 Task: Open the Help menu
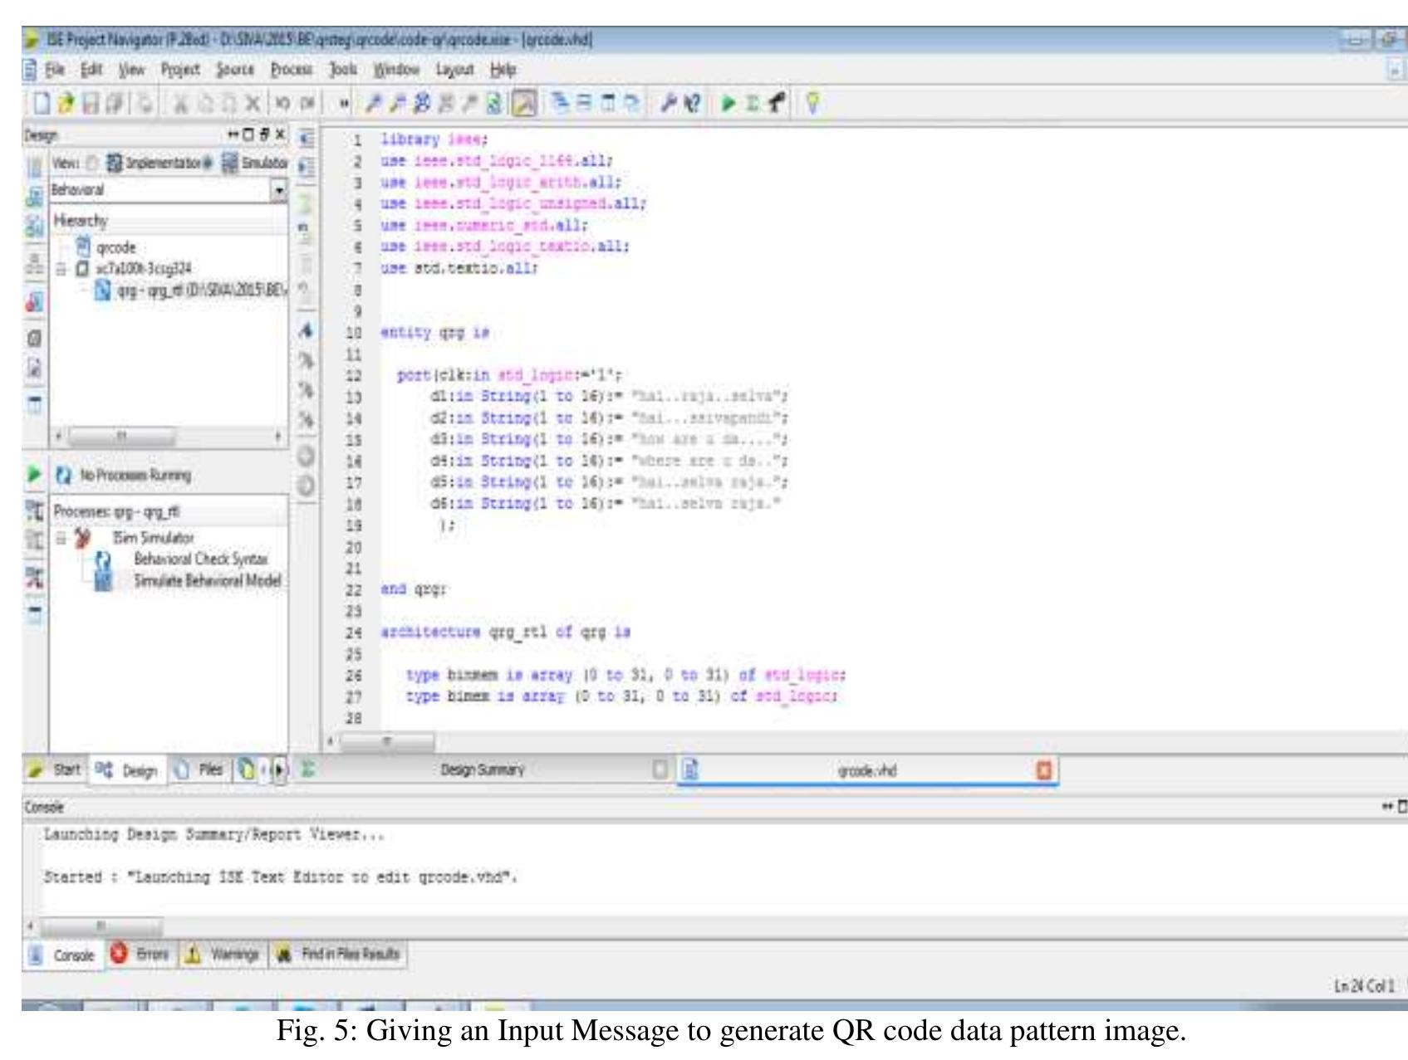coord(503,71)
